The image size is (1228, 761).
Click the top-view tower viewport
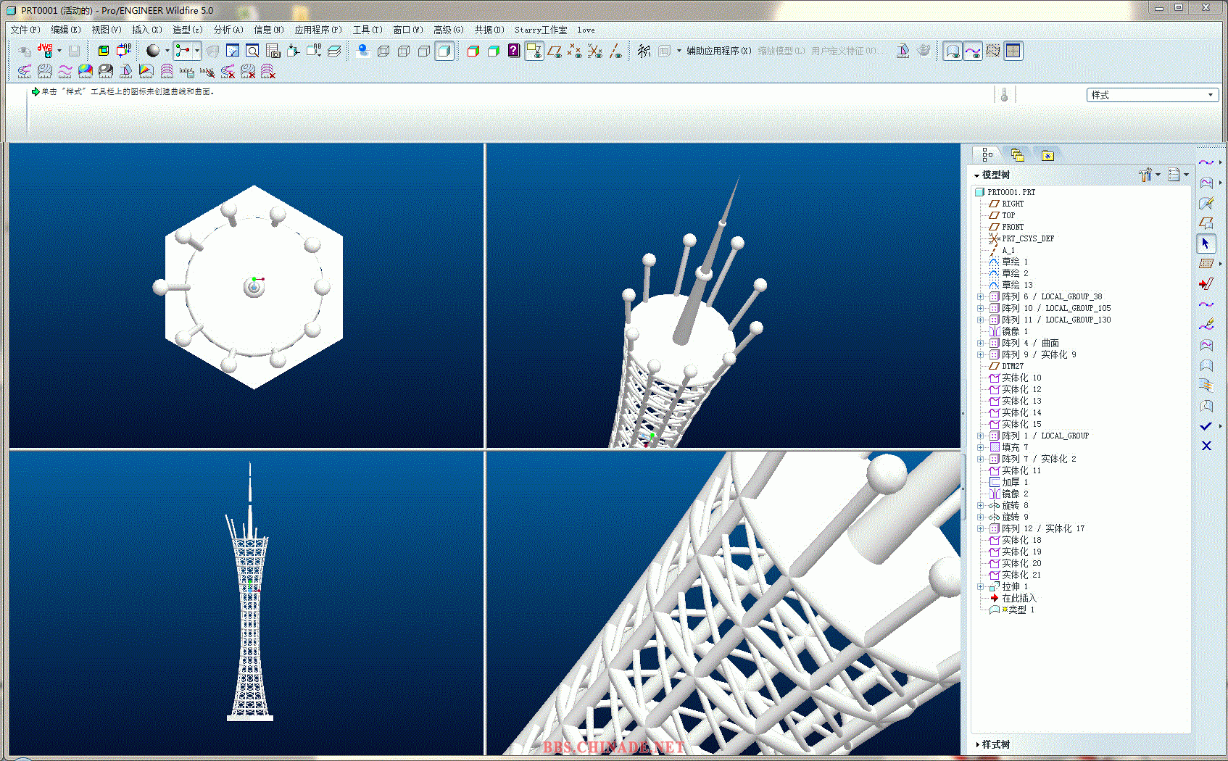coord(246,295)
